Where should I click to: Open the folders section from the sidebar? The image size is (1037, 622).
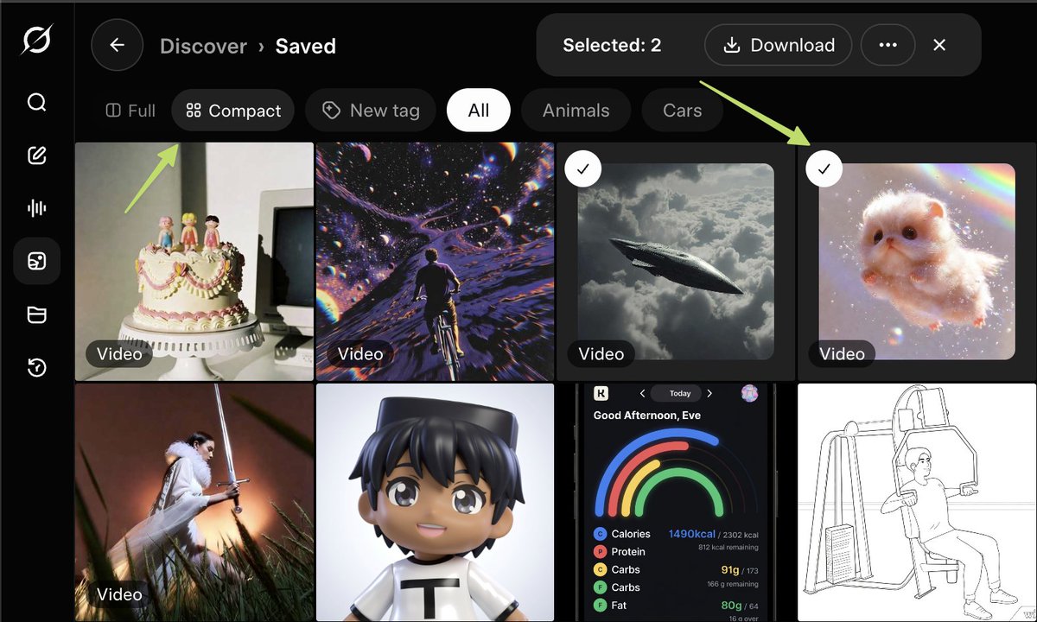[36, 314]
